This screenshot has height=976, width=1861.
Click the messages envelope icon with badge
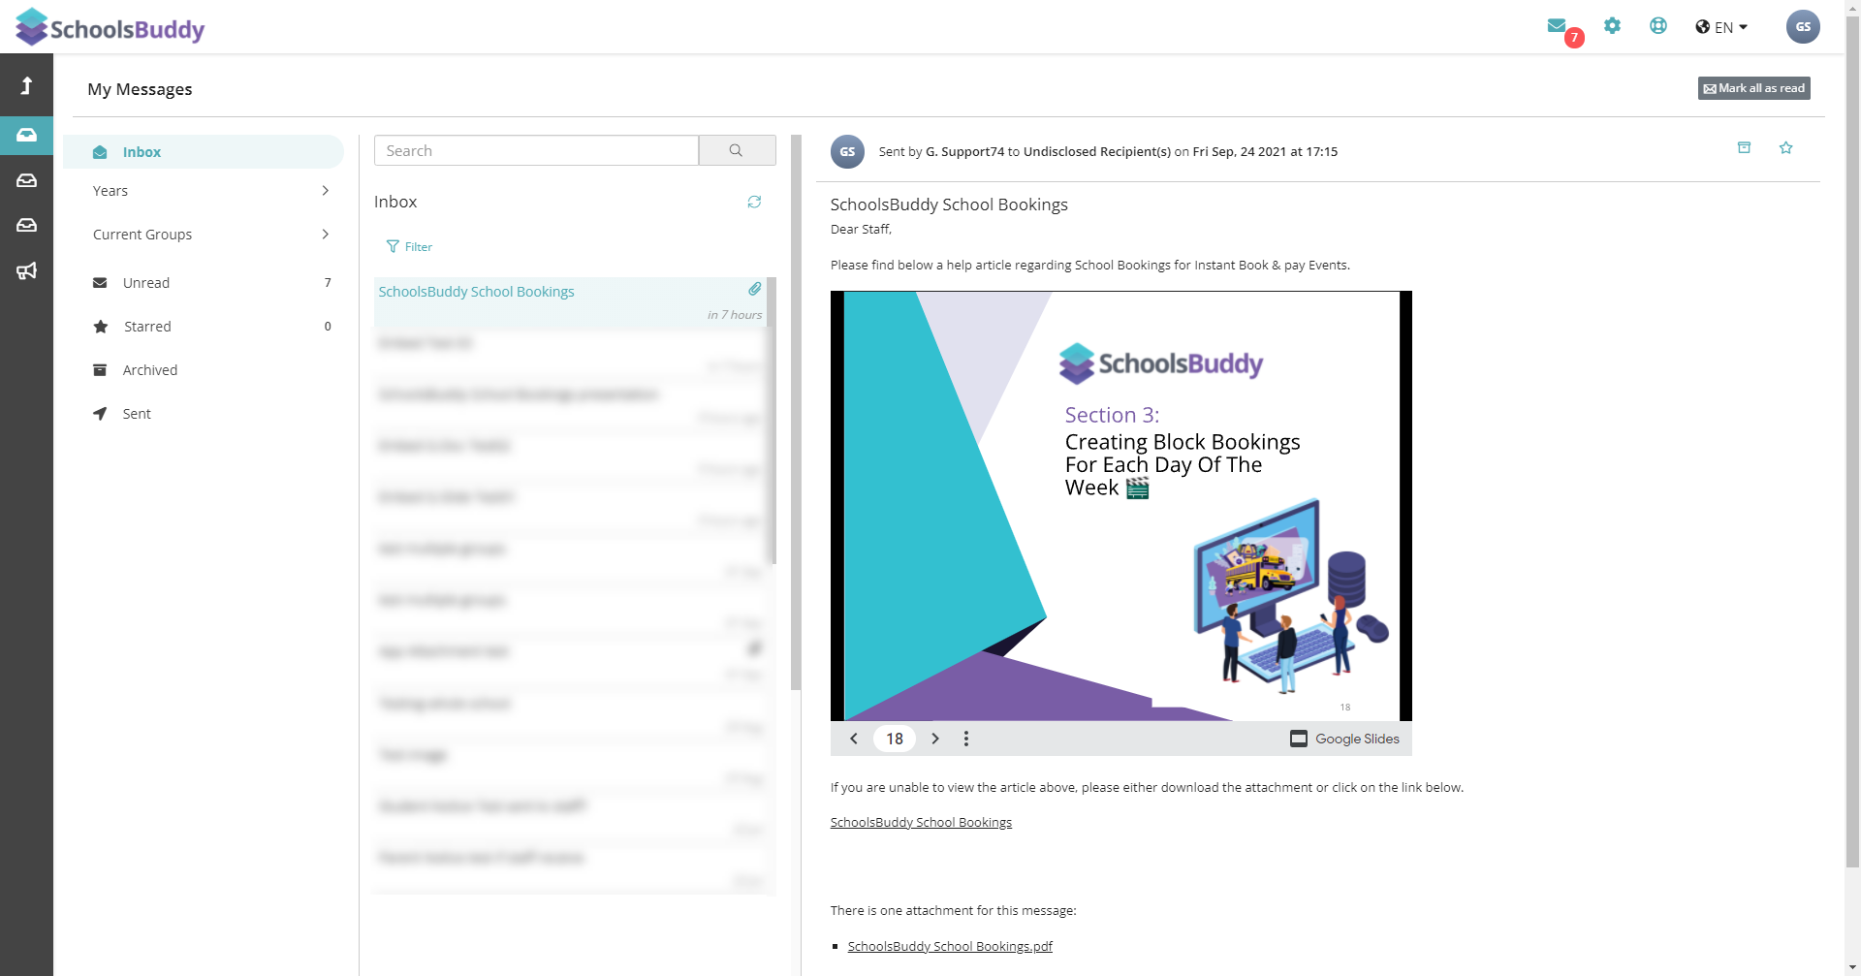tap(1558, 27)
